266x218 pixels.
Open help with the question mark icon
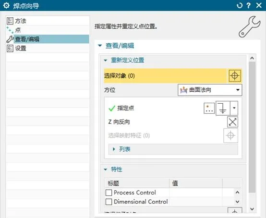click(x=249, y=6)
